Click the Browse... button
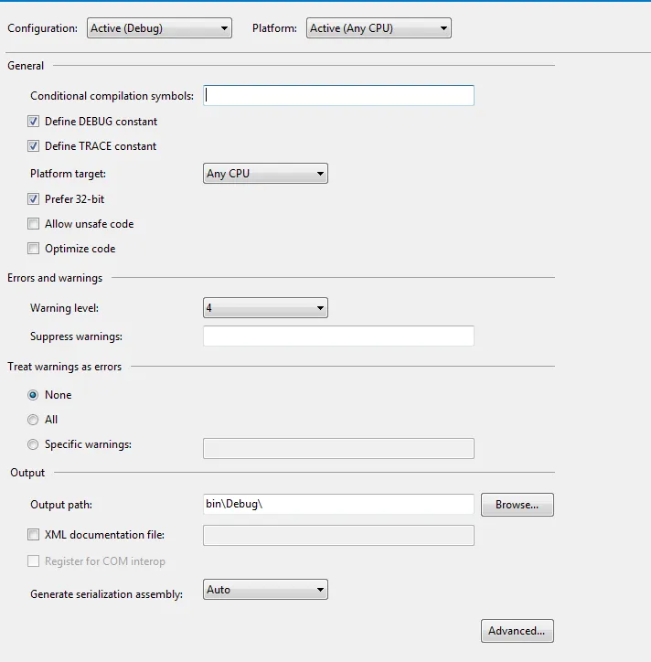Screen dimensions: 651x662 [518, 505]
